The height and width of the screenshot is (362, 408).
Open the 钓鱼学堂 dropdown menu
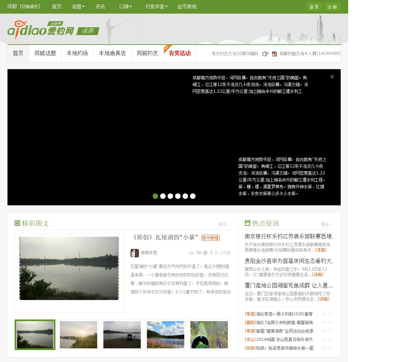pyautogui.click(x=156, y=6)
